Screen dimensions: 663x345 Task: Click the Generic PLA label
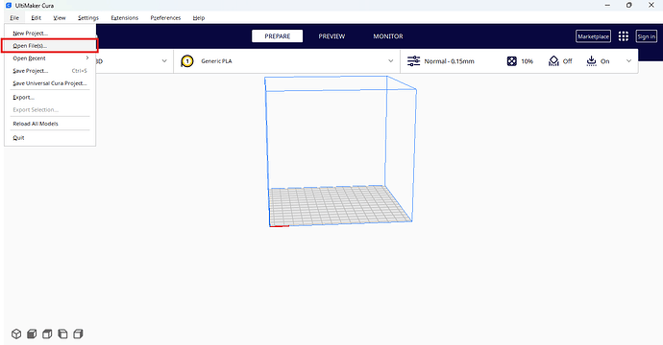pos(216,61)
